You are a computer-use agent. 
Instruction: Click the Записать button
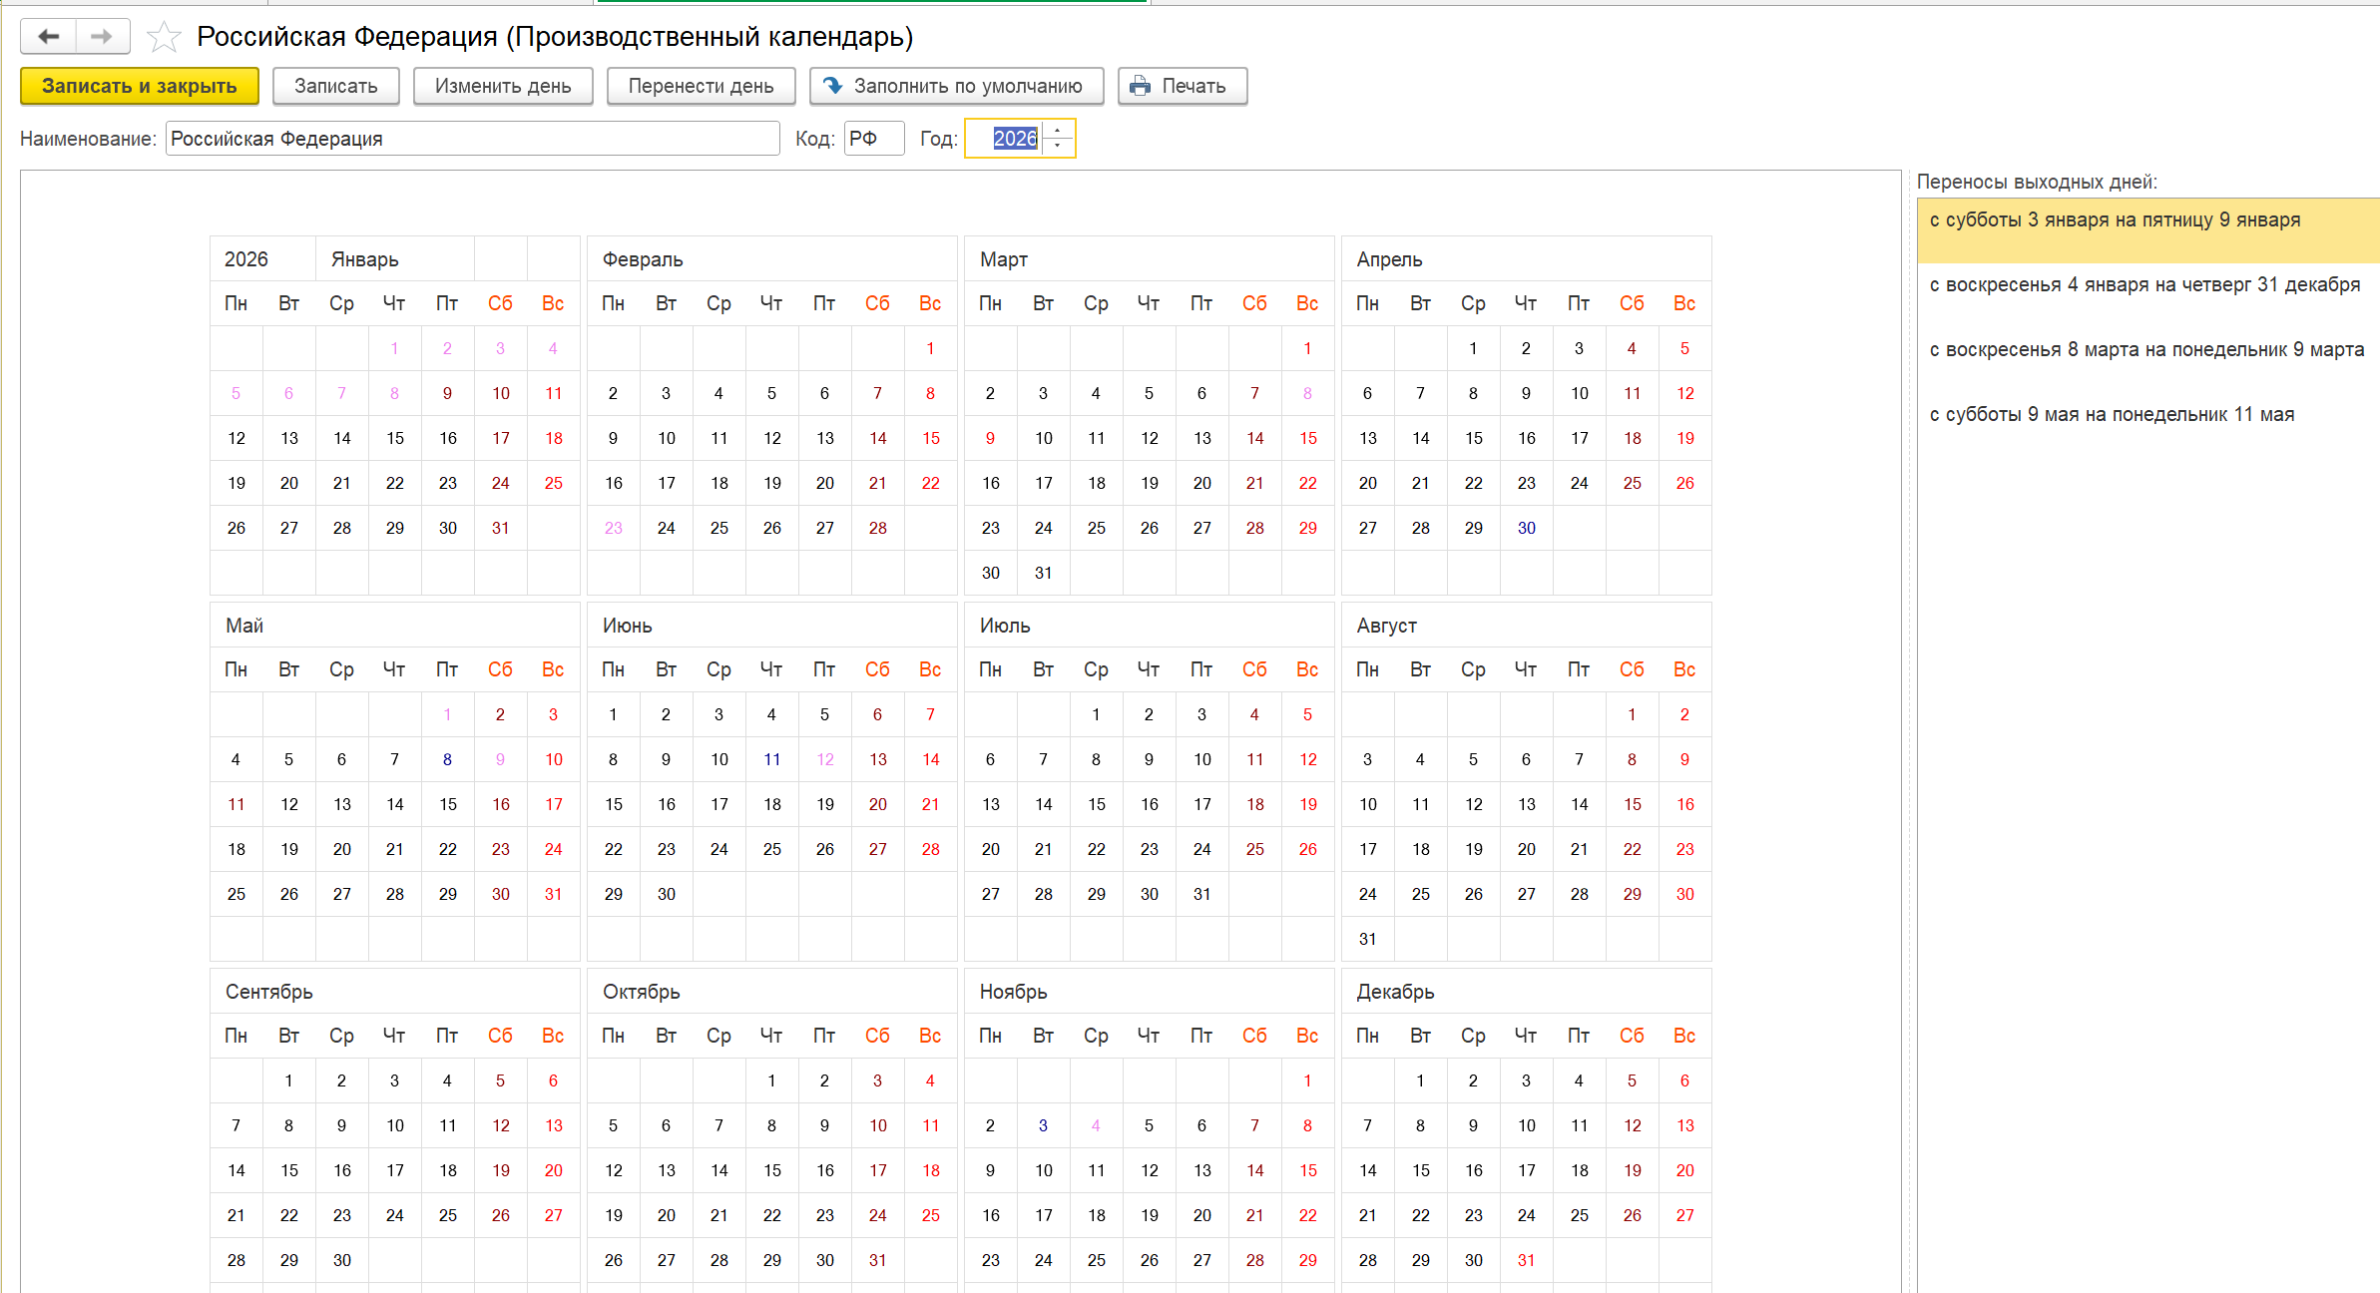335,86
